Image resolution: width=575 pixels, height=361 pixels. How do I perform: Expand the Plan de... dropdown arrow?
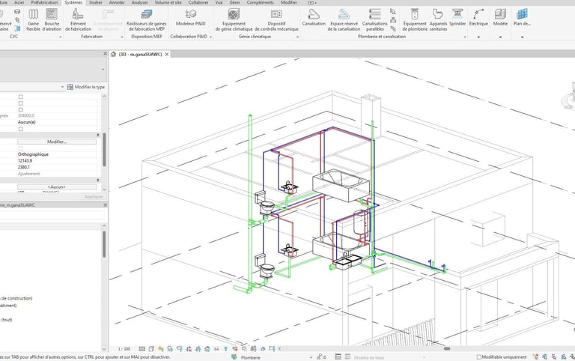pyautogui.click(x=522, y=37)
